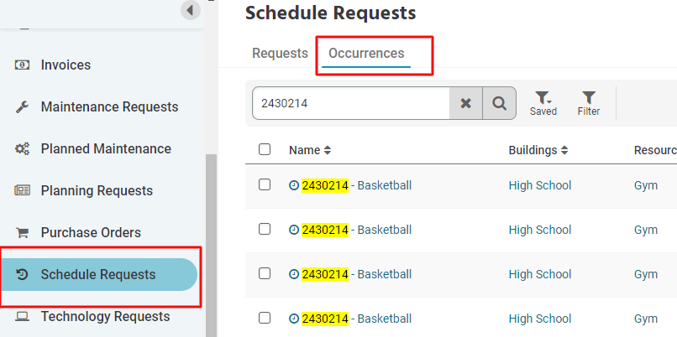The width and height of the screenshot is (677, 337).
Task: Click the Maintenance Requests wrench icon
Action: [x=22, y=106]
